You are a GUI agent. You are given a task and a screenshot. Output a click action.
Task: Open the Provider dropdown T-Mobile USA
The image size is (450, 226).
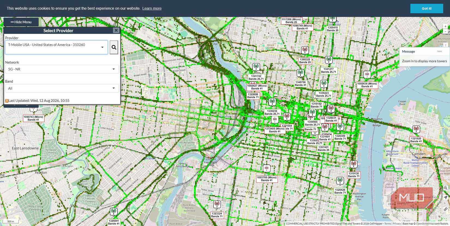click(x=56, y=47)
